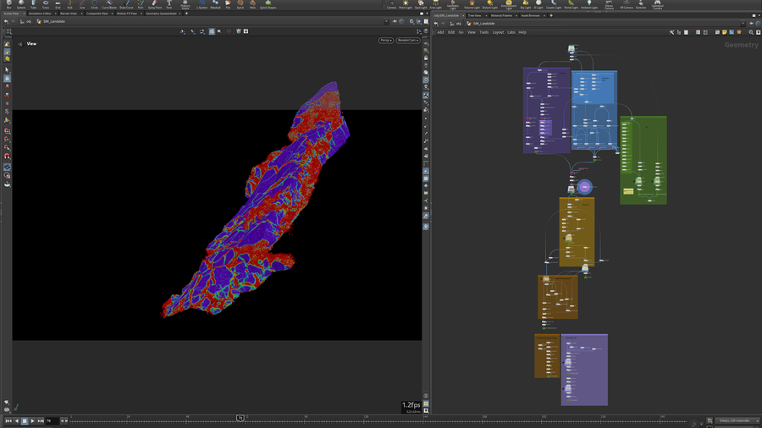Click the Torus shelf tool

coord(46,4)
